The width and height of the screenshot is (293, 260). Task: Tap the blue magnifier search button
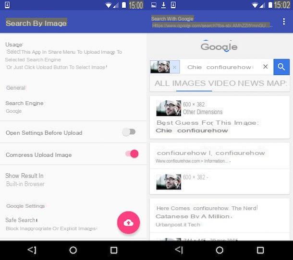point(281,67)
